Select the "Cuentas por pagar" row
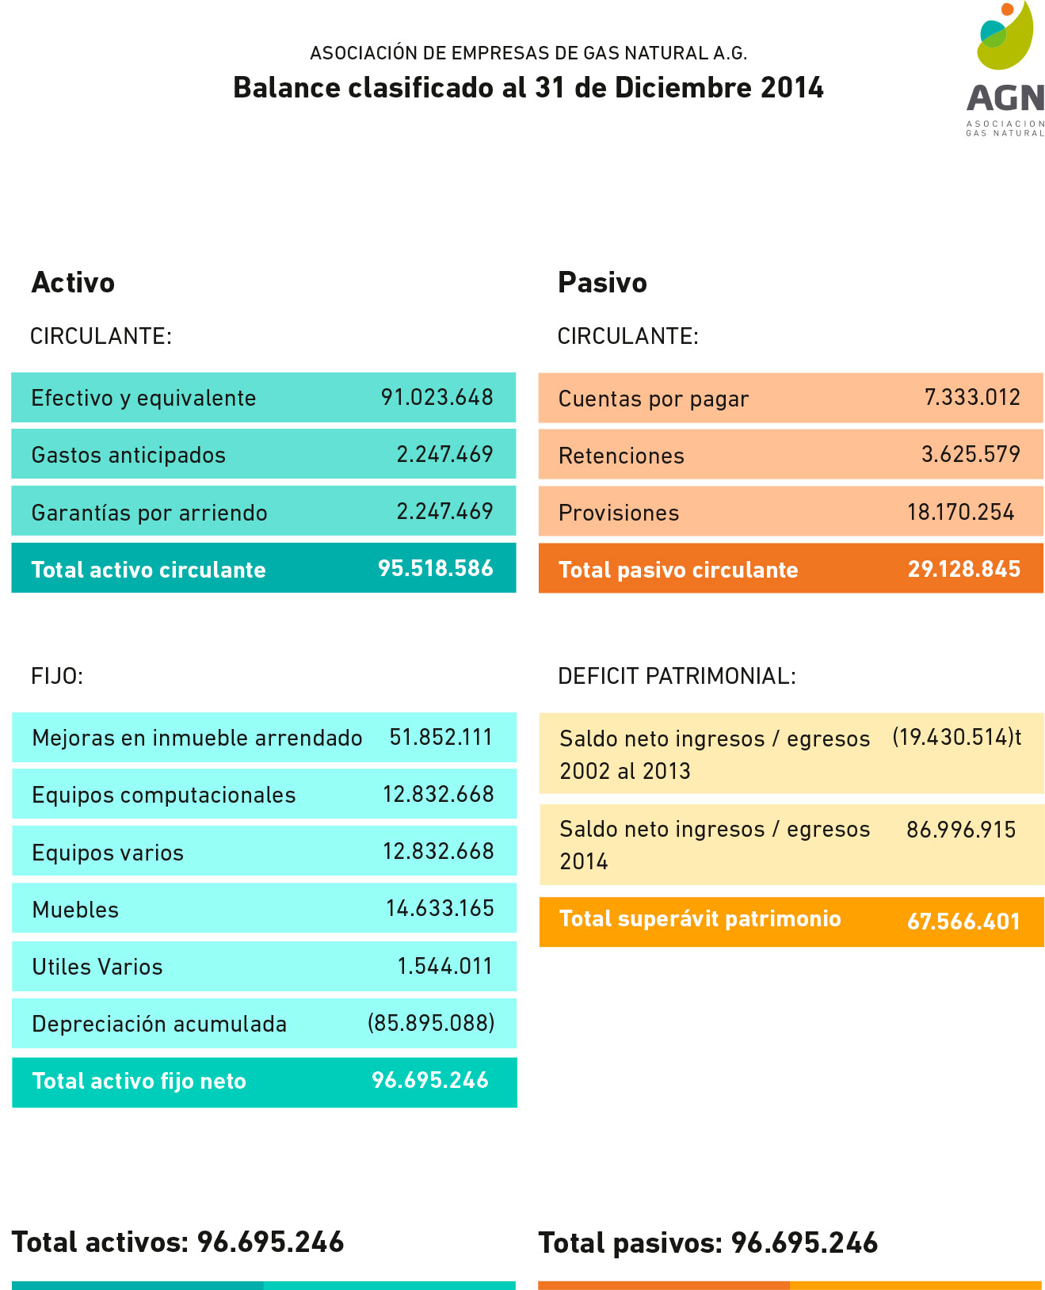1045x1290 pixels. coord(791,398)
